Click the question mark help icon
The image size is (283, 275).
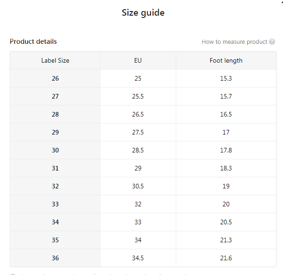point(272,42)
